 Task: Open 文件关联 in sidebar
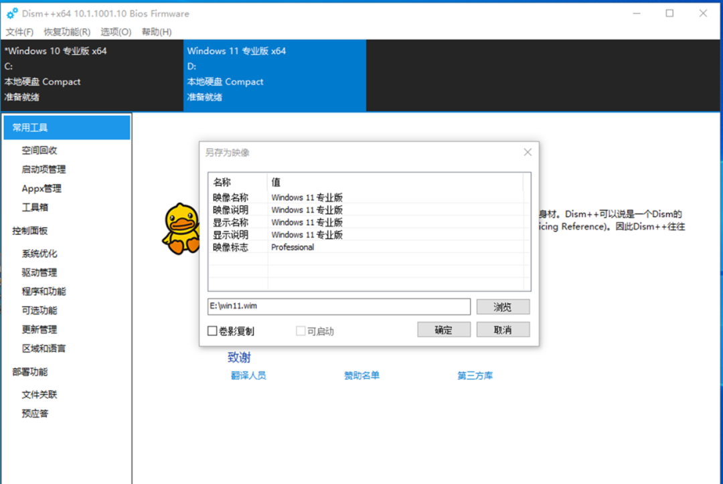pos(39,394)
